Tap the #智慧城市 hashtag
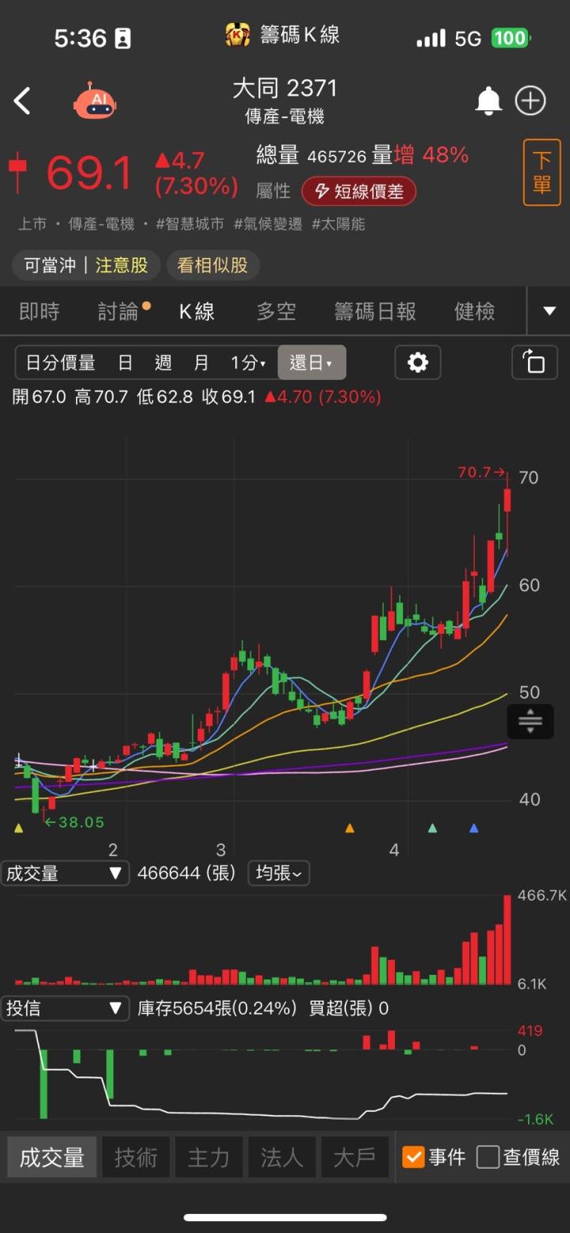The image size is (570, 1233). (x=190, y=224)
